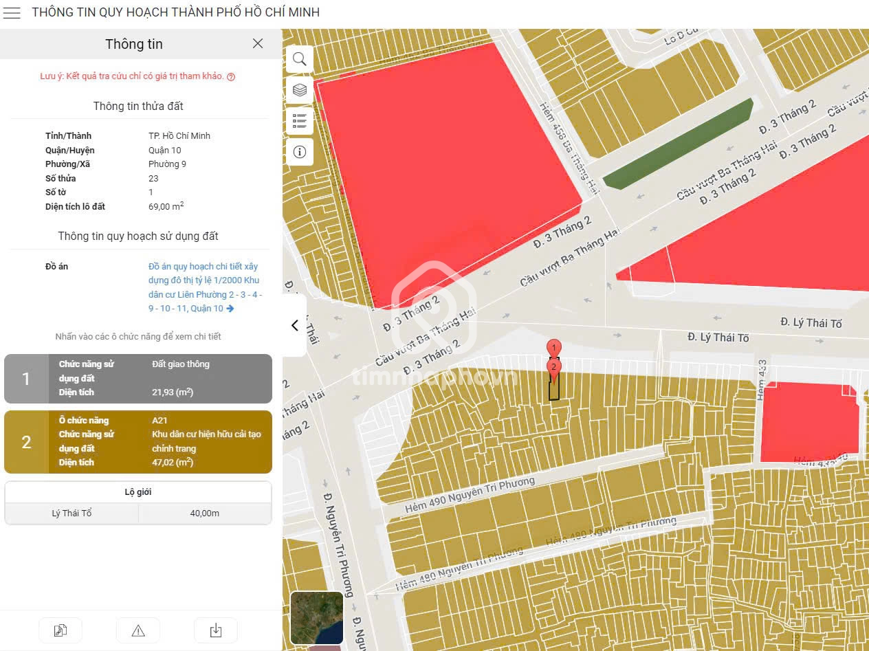Click the large red block on map
Viewport: 869px width, 651px height.
click(447, 165)
